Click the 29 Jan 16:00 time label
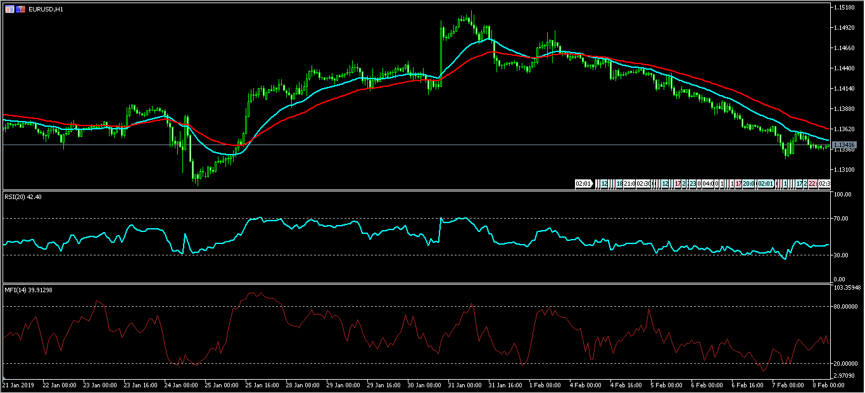865x393 pixels. coord(384,385)
